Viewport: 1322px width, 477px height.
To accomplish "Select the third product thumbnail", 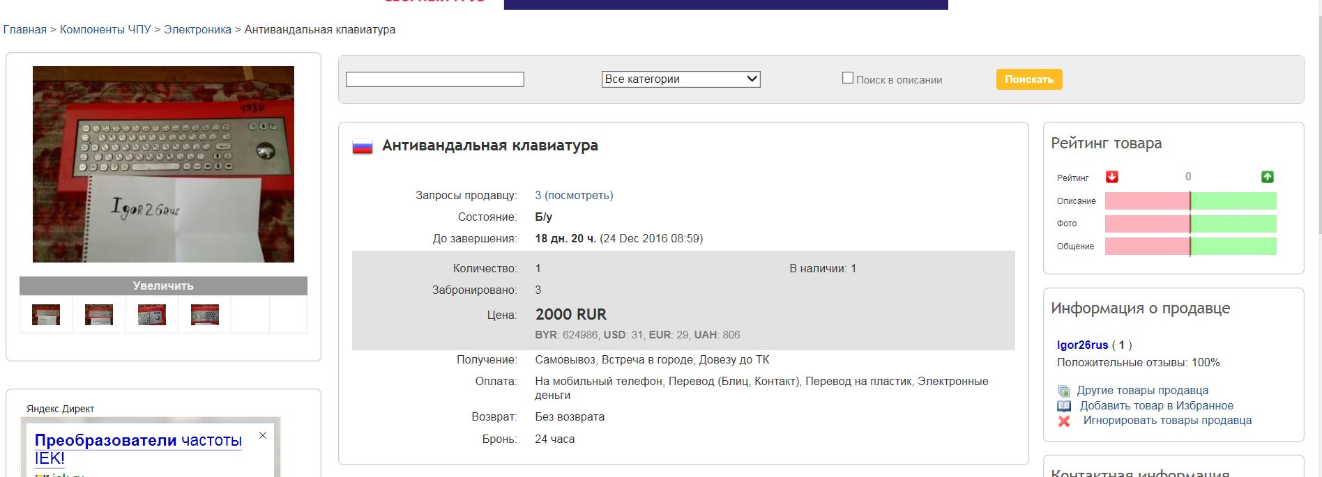I will pos(152,315).
